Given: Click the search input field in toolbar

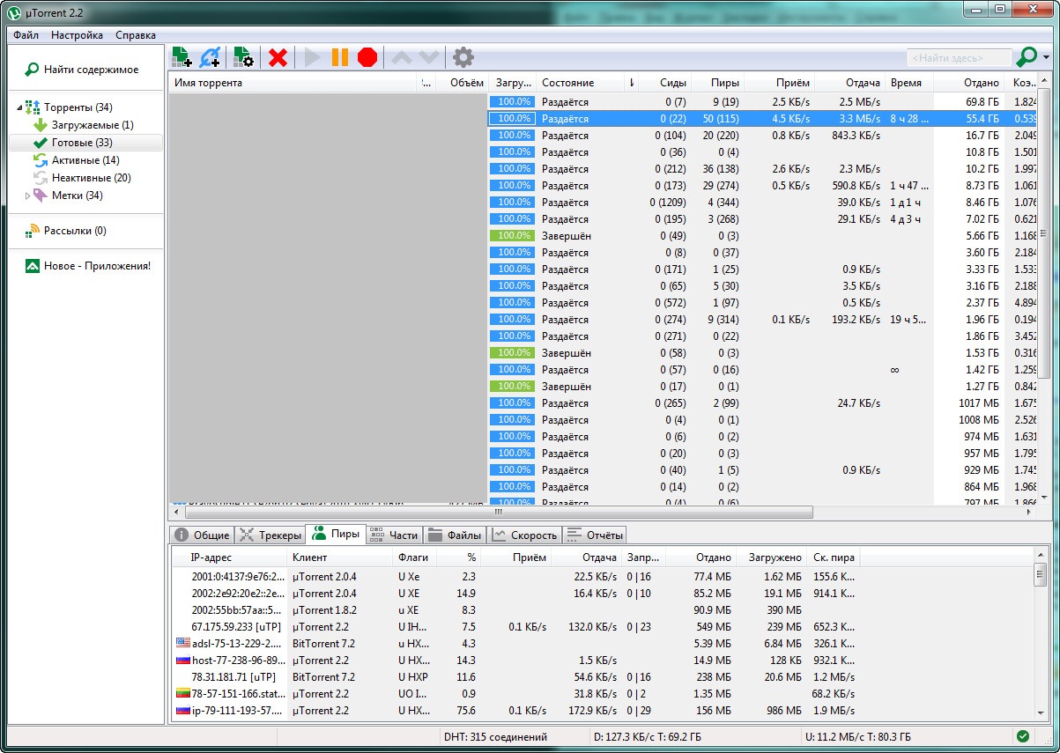Looking at the screenshot, I should [x=960, y=58].
